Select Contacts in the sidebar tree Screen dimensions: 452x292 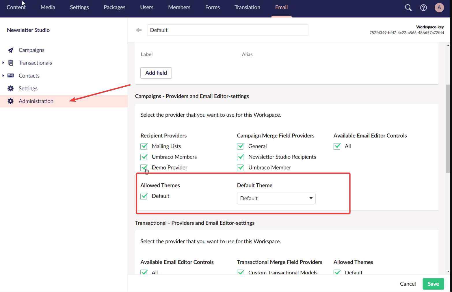tap(29, 76)
